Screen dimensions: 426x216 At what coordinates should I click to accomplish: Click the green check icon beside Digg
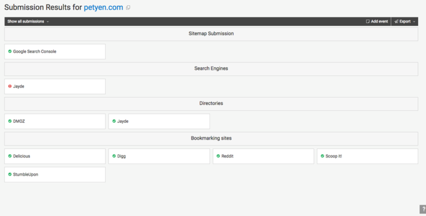pos(114,156)
